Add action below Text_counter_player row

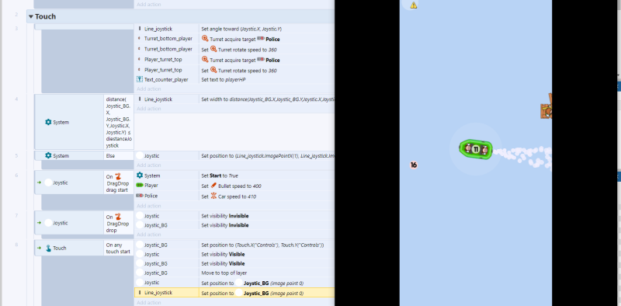coord(149,89)
